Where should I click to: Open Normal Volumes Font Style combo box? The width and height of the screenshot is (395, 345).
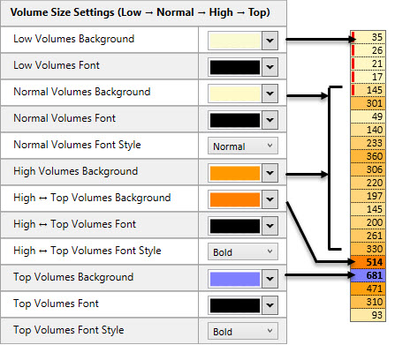pyautogui.click(x=243, y=146)
